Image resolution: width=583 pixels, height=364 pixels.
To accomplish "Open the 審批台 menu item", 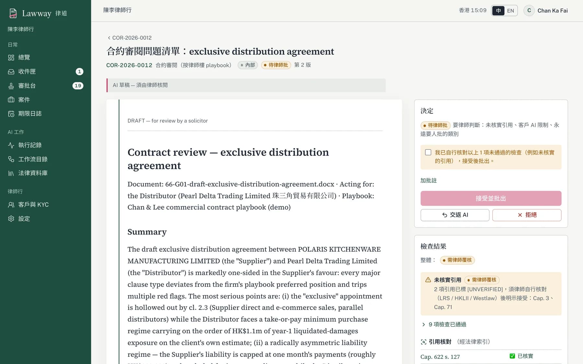I will tap(45, 86).
